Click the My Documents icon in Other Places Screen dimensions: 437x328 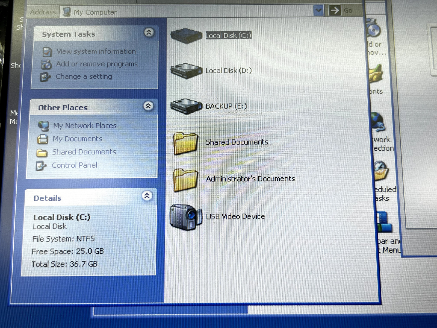43,139
